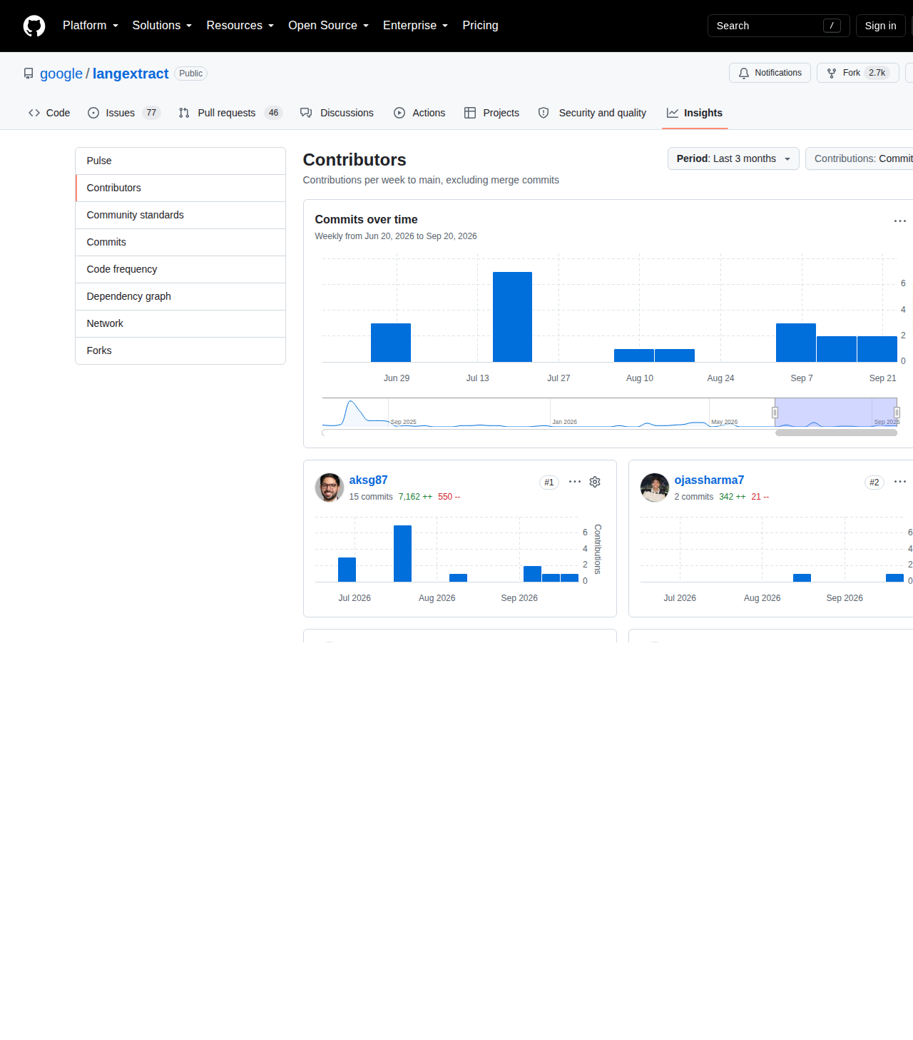Open the Contributions: Commits dropdown
Viewport: 913px width, 1040px height.
pos(860,158)
